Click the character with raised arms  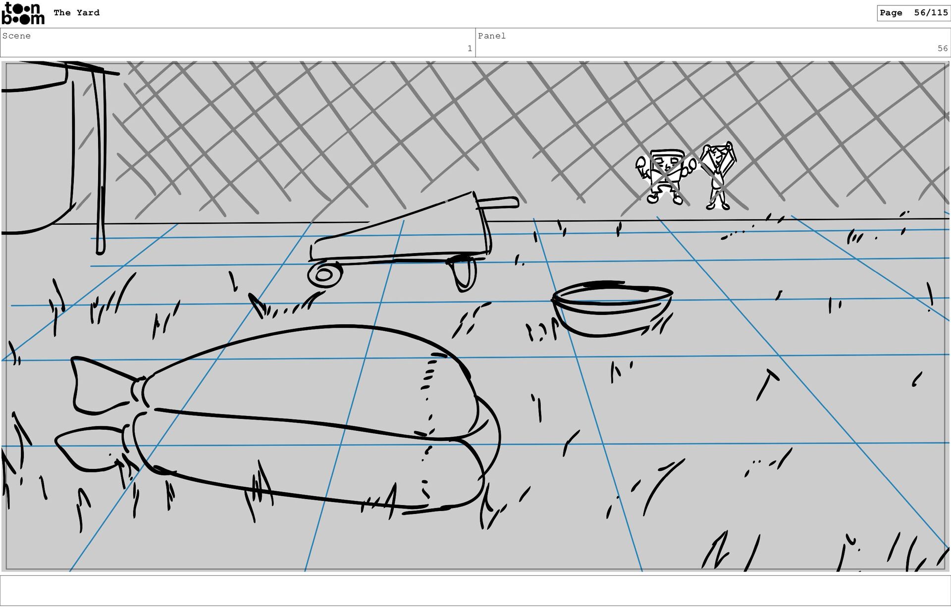pyautogui.click(x=718, y=175)
